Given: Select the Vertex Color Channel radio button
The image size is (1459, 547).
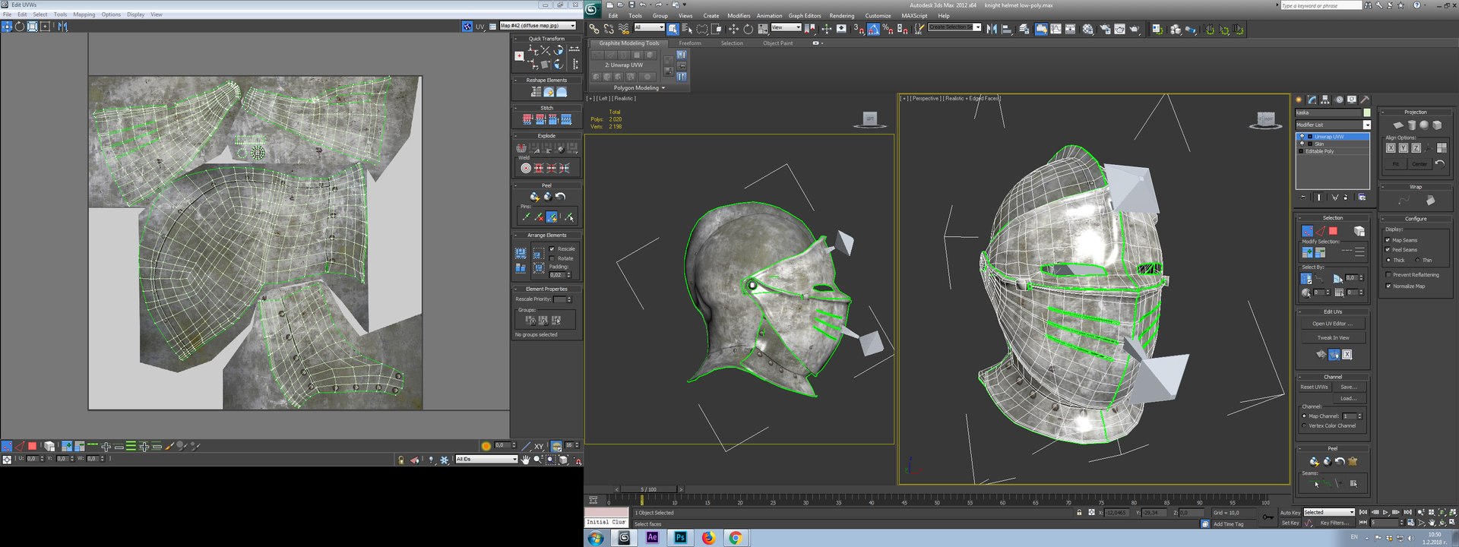Looking at the screenshot, I should [1305, 425].
